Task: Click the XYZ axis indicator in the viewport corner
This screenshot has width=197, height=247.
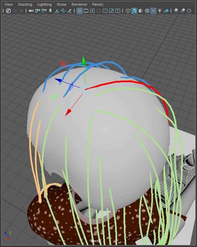Action: tap(8, 236)
